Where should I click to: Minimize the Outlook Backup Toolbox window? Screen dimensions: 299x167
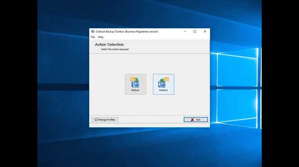(185, 31)
